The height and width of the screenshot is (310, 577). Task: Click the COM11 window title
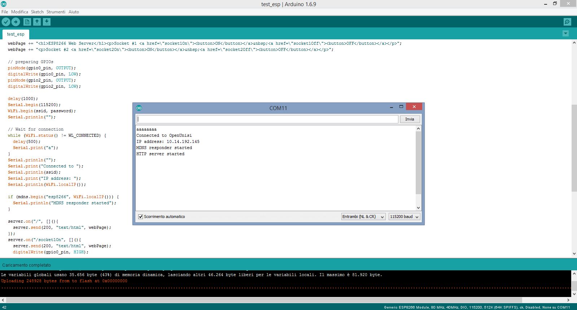pyautogui.click(x=278, y=108)
